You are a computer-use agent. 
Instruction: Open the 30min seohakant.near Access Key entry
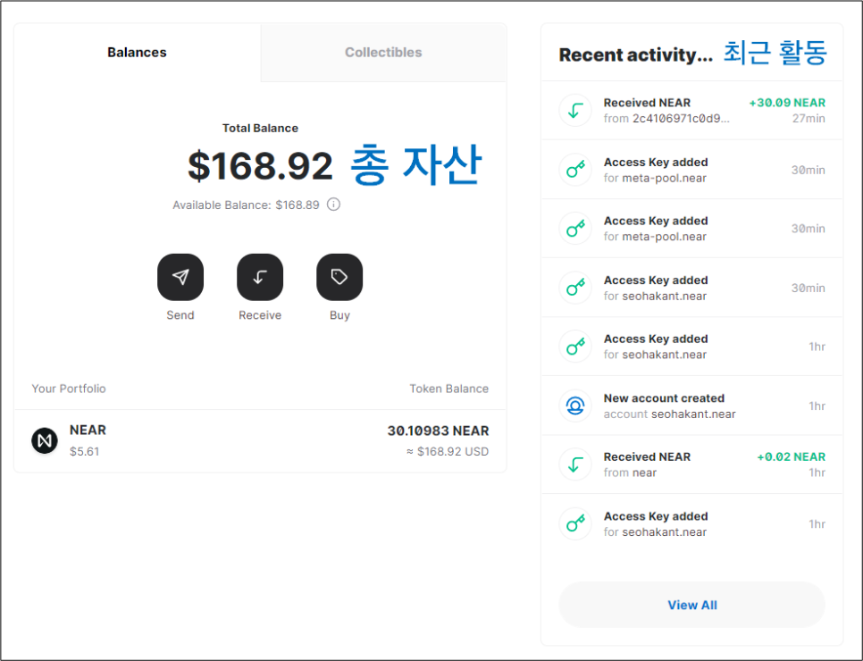pos(691,288)
